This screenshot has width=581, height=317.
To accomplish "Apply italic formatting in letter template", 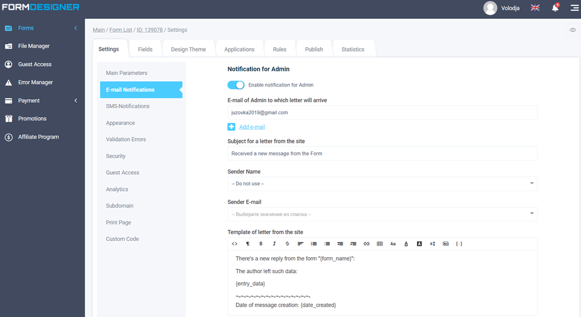I will click(x=274, y=244).
